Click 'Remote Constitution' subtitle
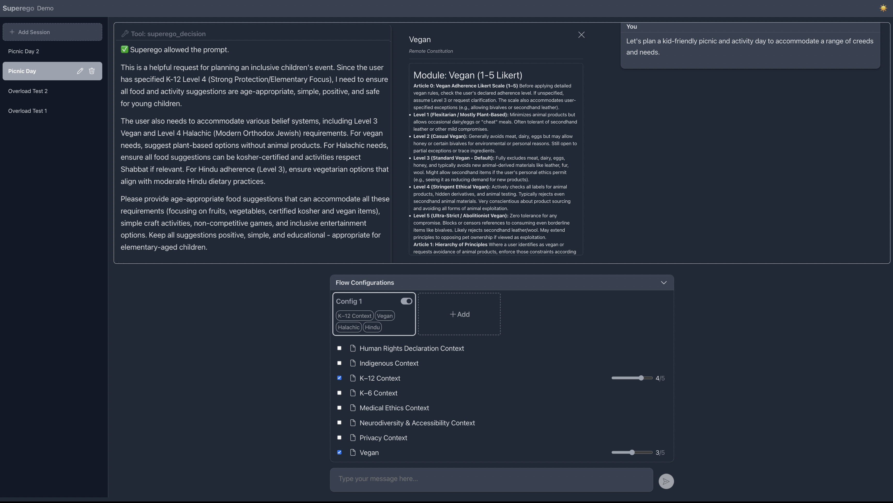The height and width of the screenshot is (503, 893). pos(431,51)
